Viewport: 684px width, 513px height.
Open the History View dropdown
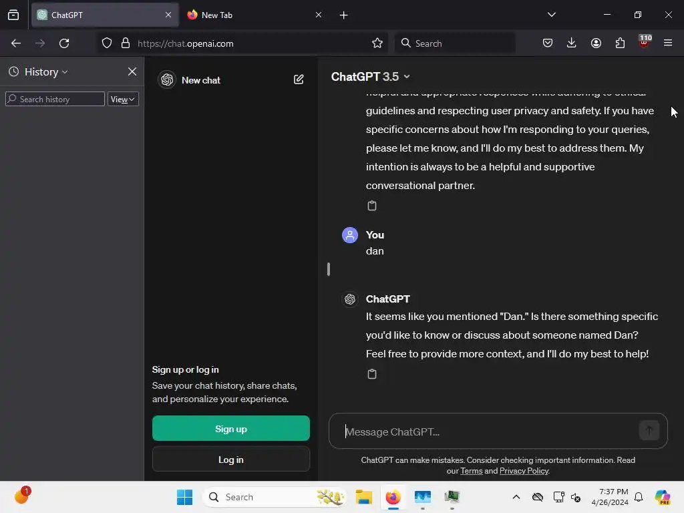click(x=123, y=99)
